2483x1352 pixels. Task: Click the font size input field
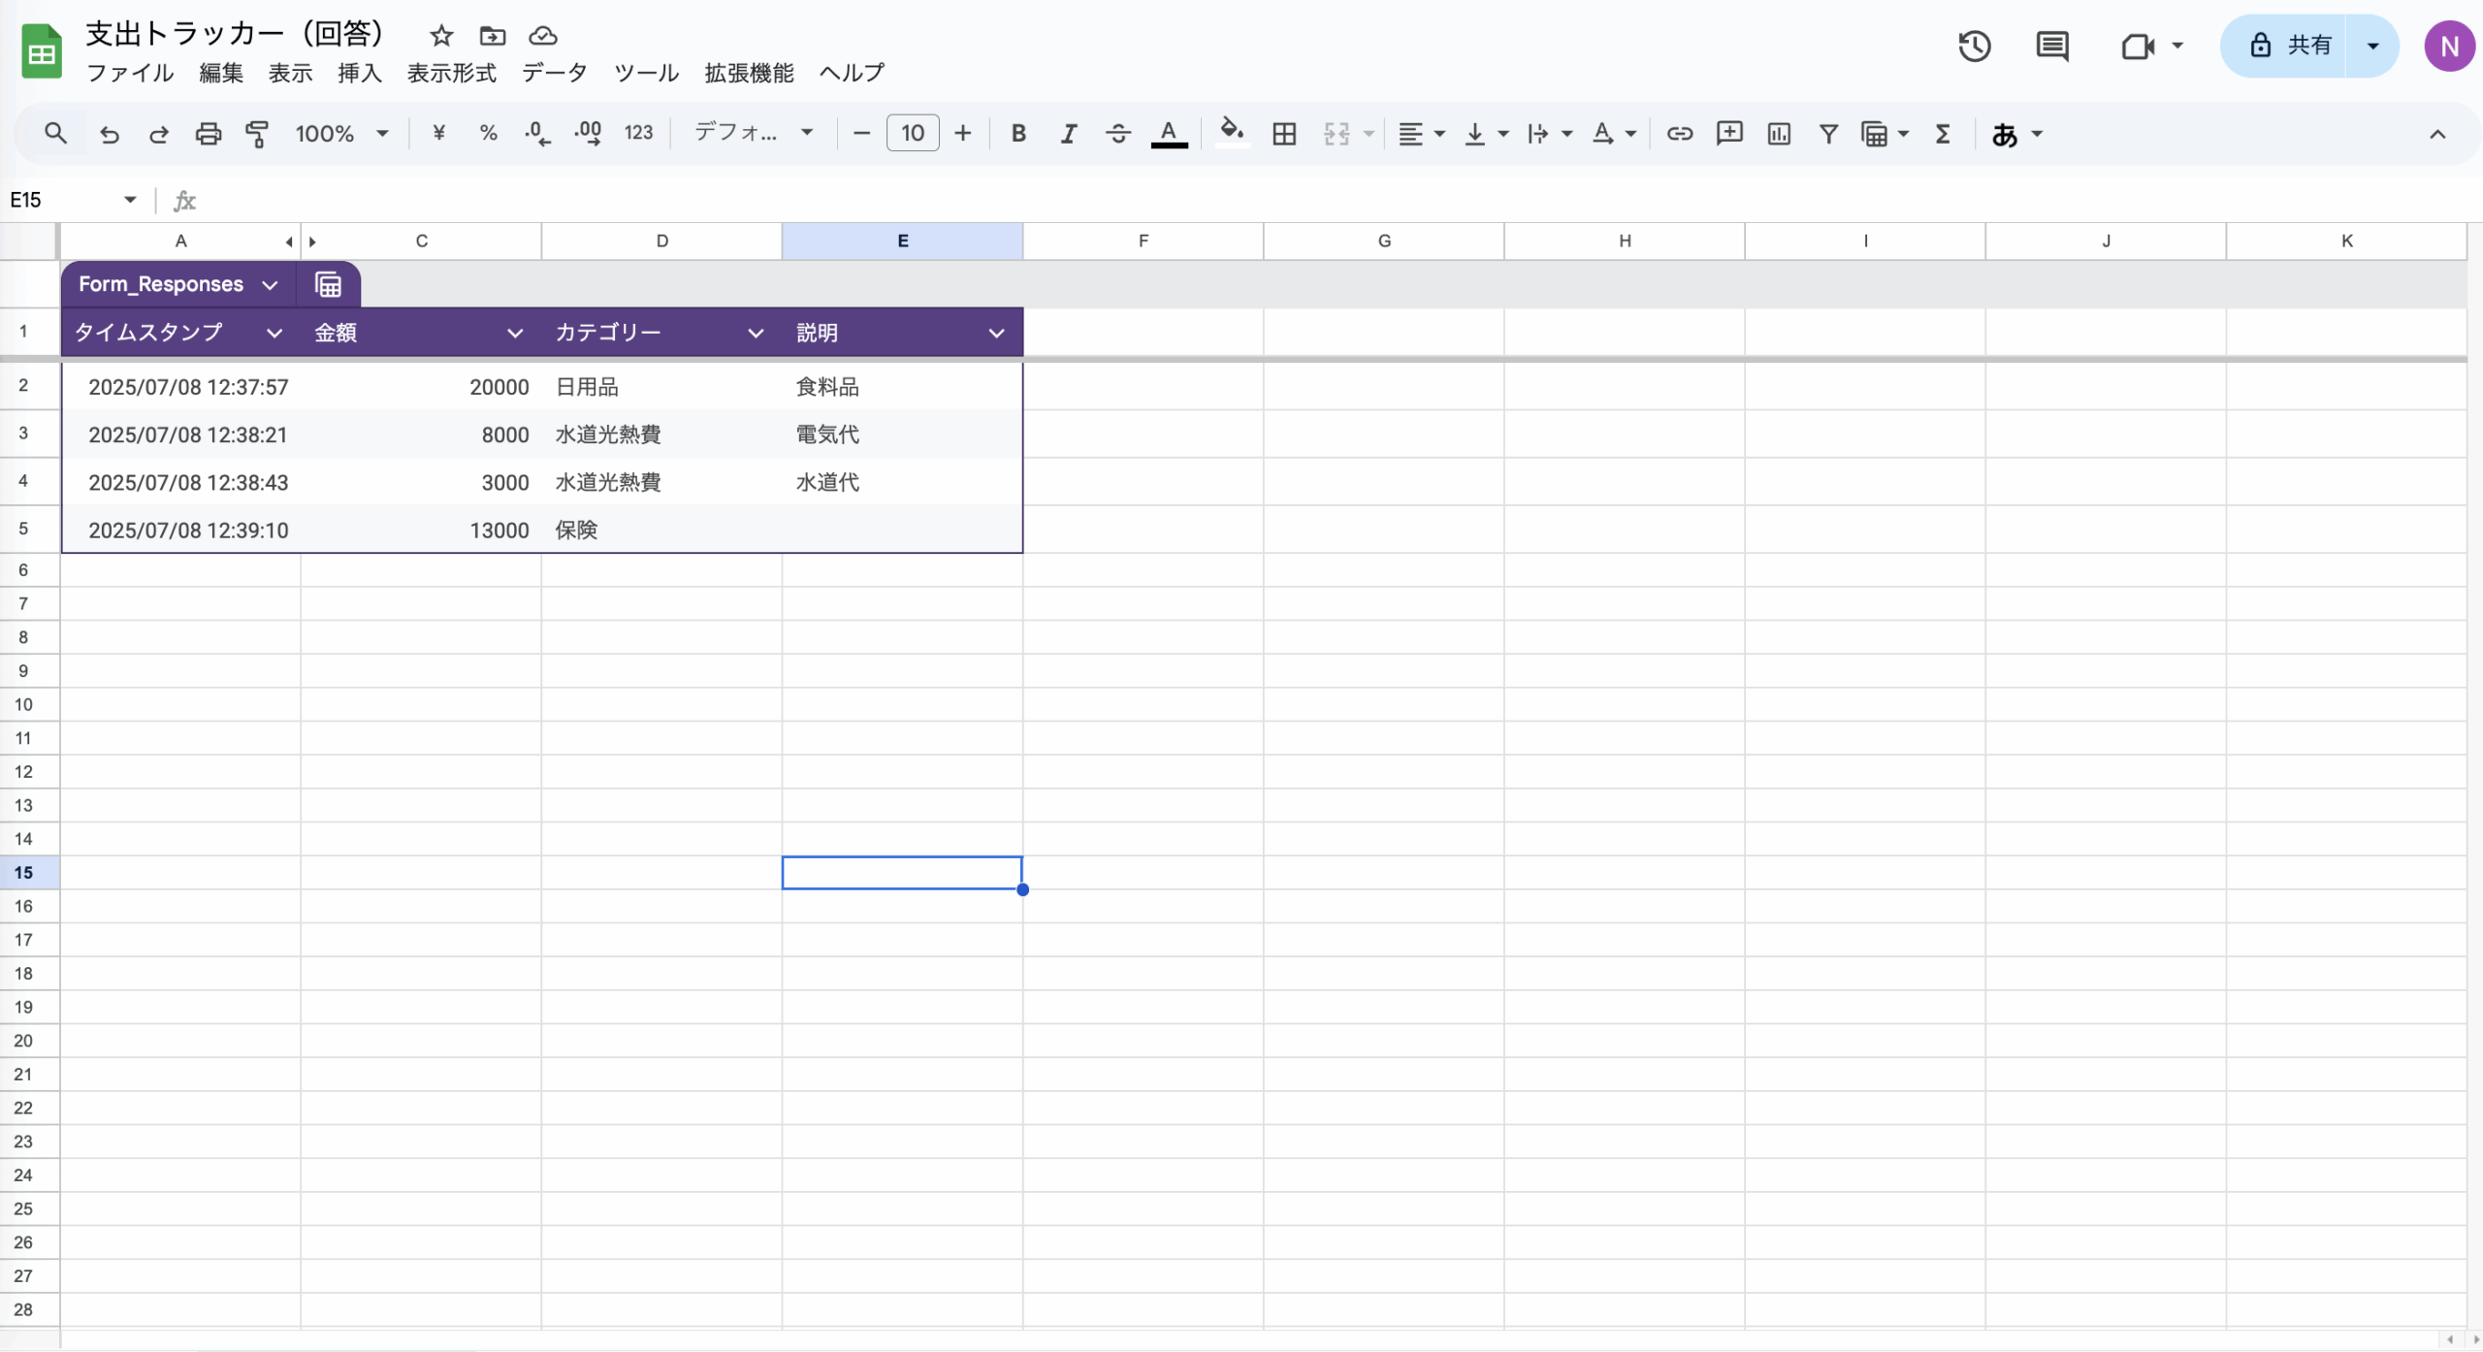(912, 134)
